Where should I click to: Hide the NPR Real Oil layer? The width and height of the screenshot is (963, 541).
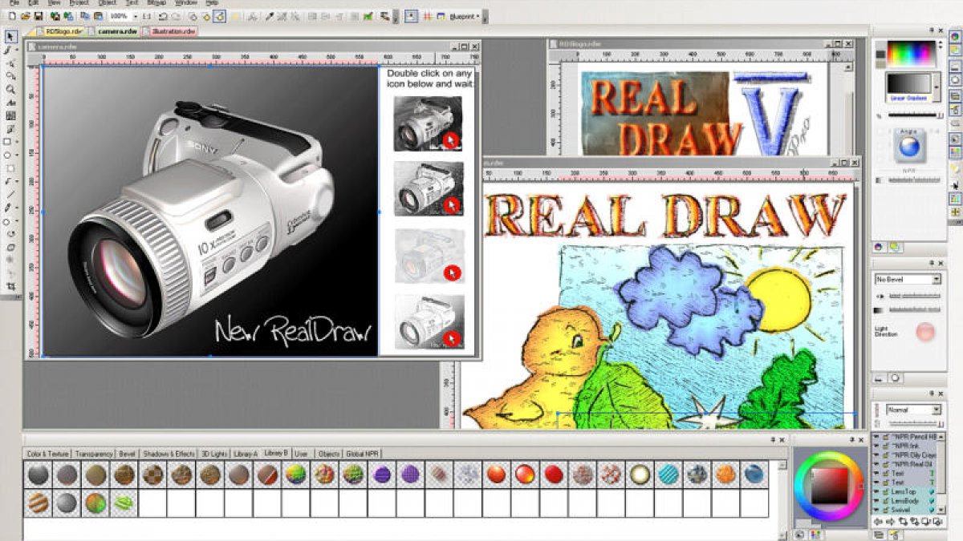coord(876,463)
